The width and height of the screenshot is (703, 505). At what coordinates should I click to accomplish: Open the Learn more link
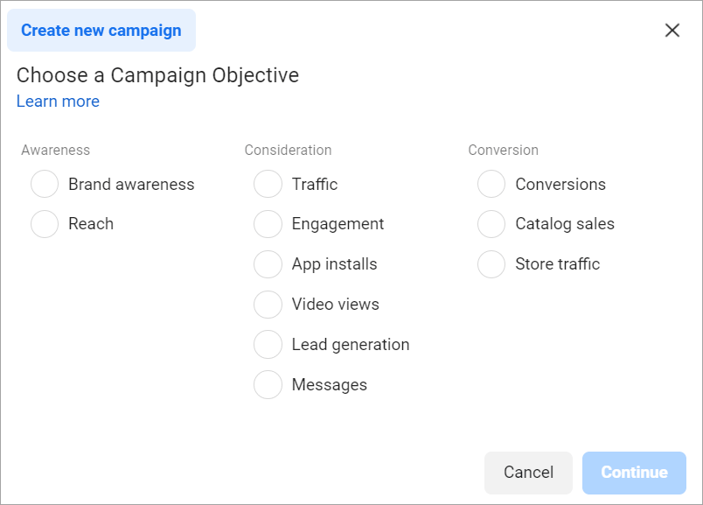58,102
